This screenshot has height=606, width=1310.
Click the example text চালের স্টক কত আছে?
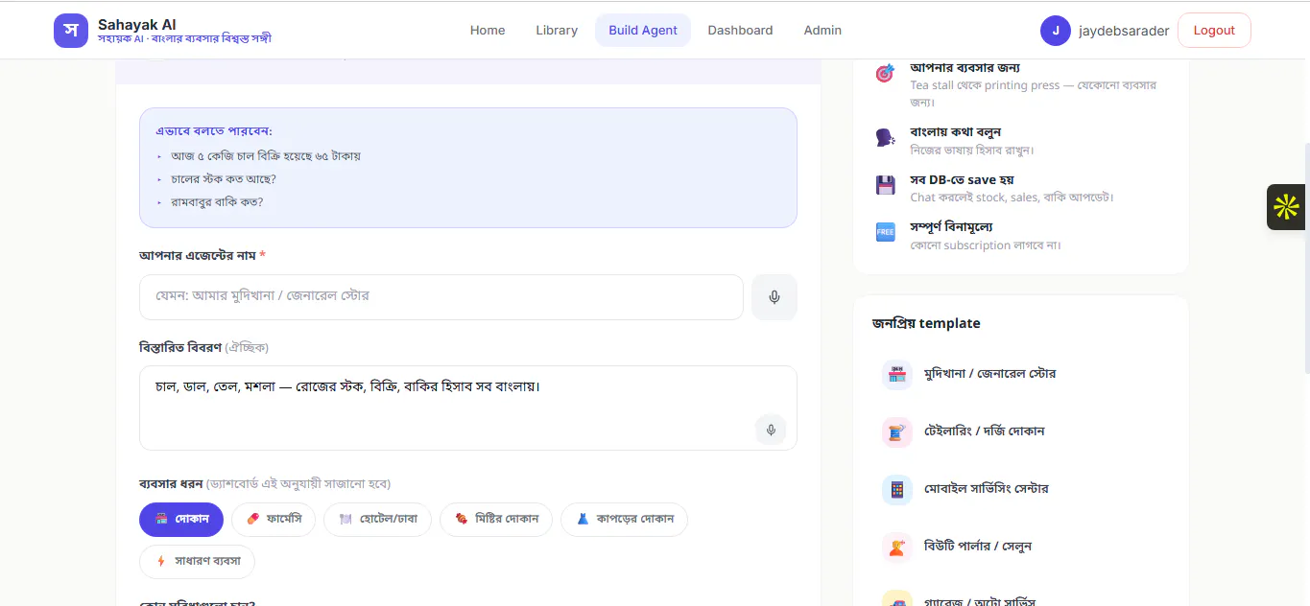tap(224, 179)
